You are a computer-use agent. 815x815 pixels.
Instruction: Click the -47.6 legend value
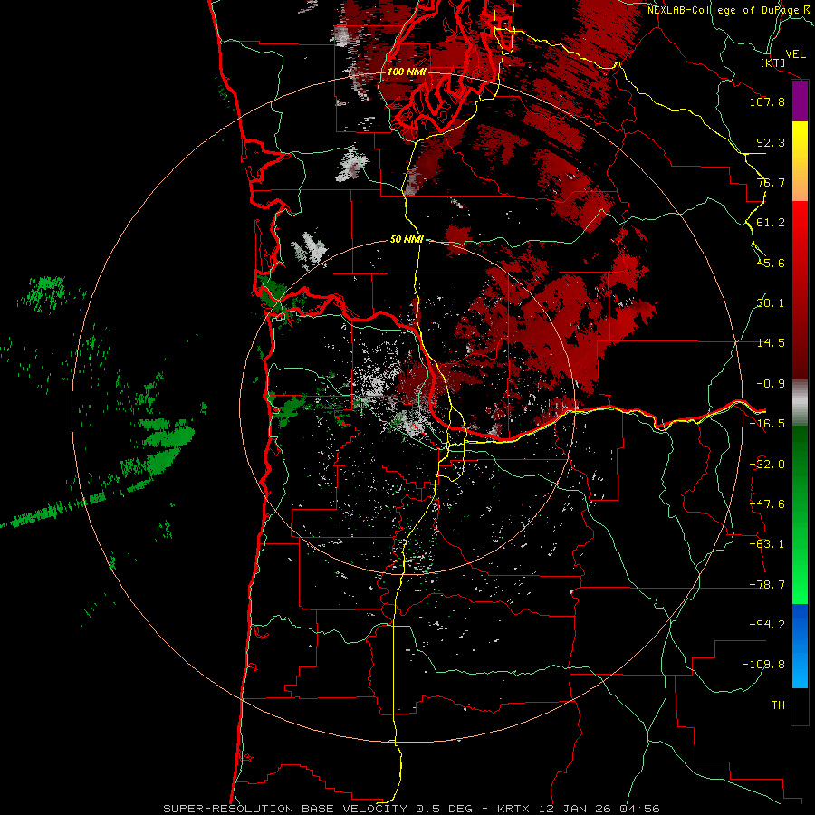click(x=767, y=504)
